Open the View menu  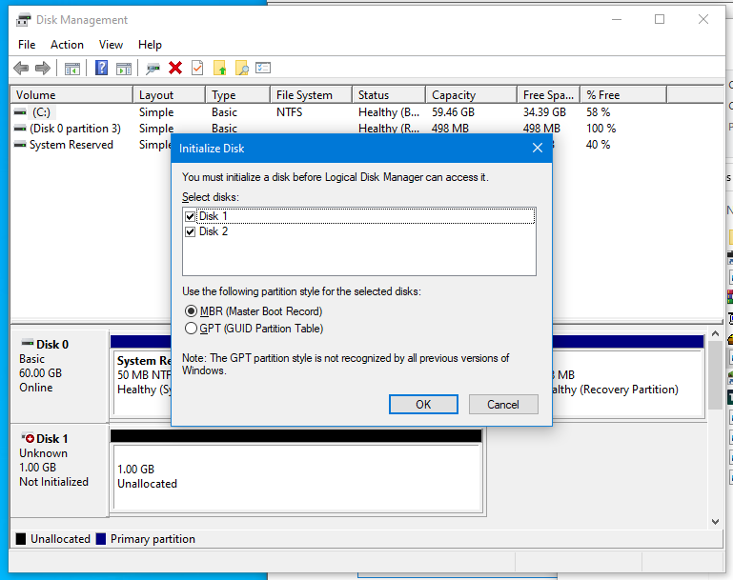point(111,45)
